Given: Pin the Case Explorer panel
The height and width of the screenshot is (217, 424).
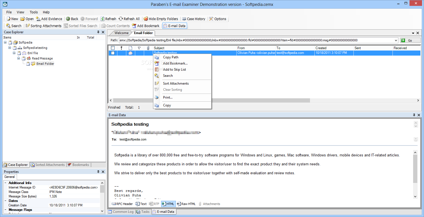Looking at the screenshot, I should [x=98, y=32].
